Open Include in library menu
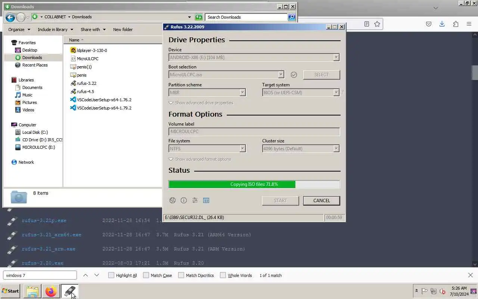This screenshot has height=299, width=478. (55, 30)
